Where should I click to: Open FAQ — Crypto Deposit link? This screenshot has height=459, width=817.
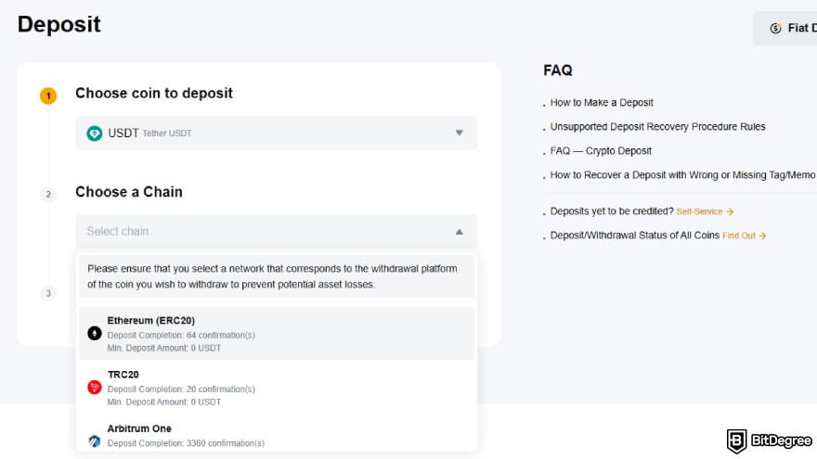tap(601, 151)
